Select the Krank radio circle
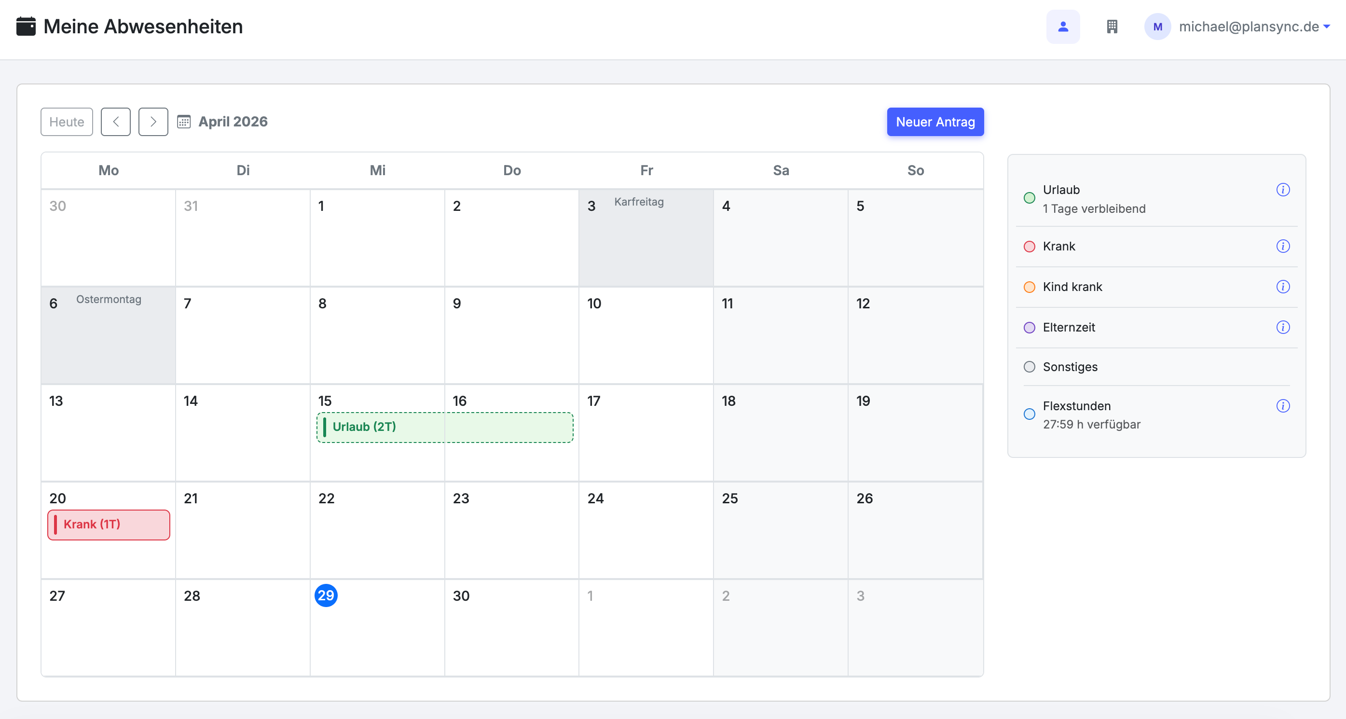Screen dimensions: 1346x719 [1029, 247]
